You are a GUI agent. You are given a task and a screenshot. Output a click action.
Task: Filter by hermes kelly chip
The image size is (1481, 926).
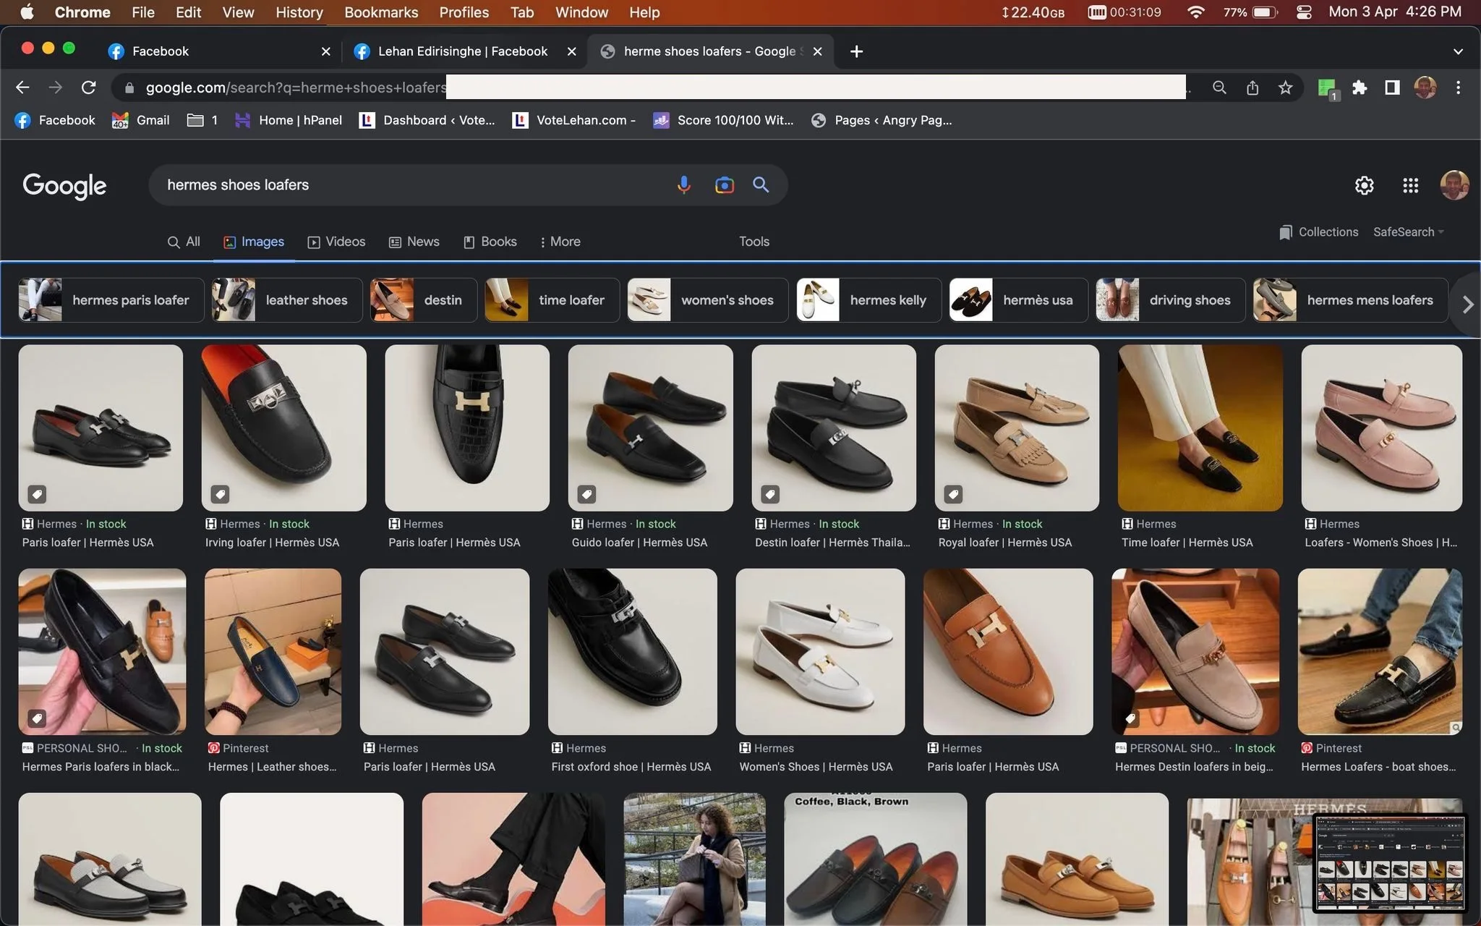point(868,300)
